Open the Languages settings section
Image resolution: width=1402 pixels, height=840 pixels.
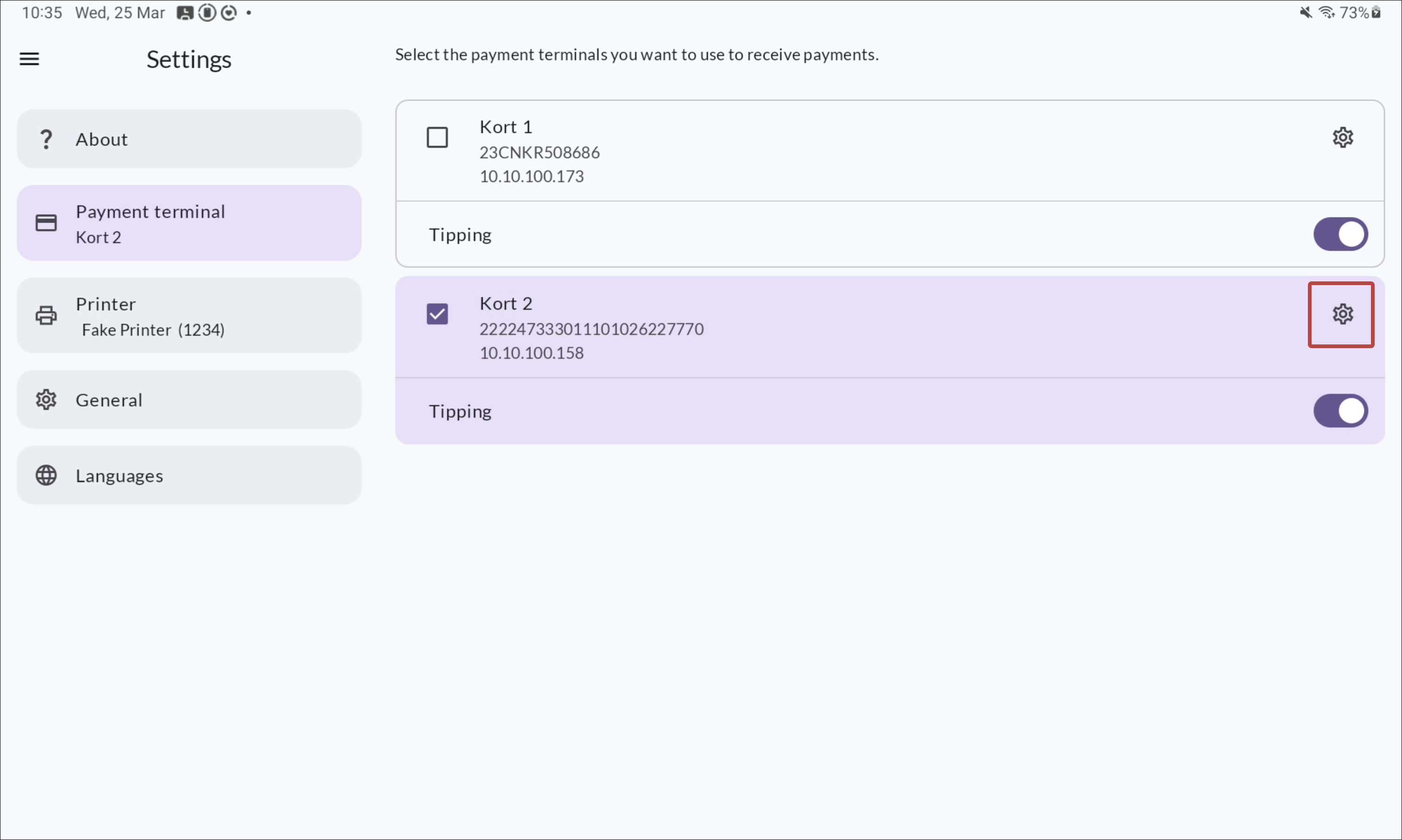189,476
